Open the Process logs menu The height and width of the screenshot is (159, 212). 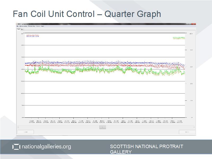click(x=32, y=26)
